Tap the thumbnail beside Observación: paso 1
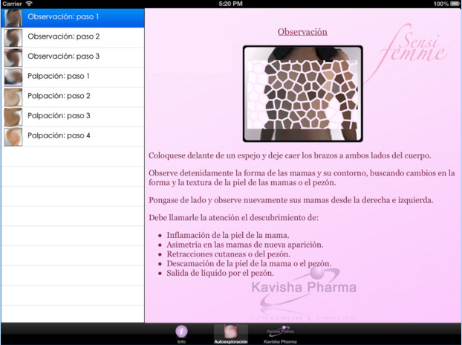This screenshot has width=462, height=345. [13, 18]
